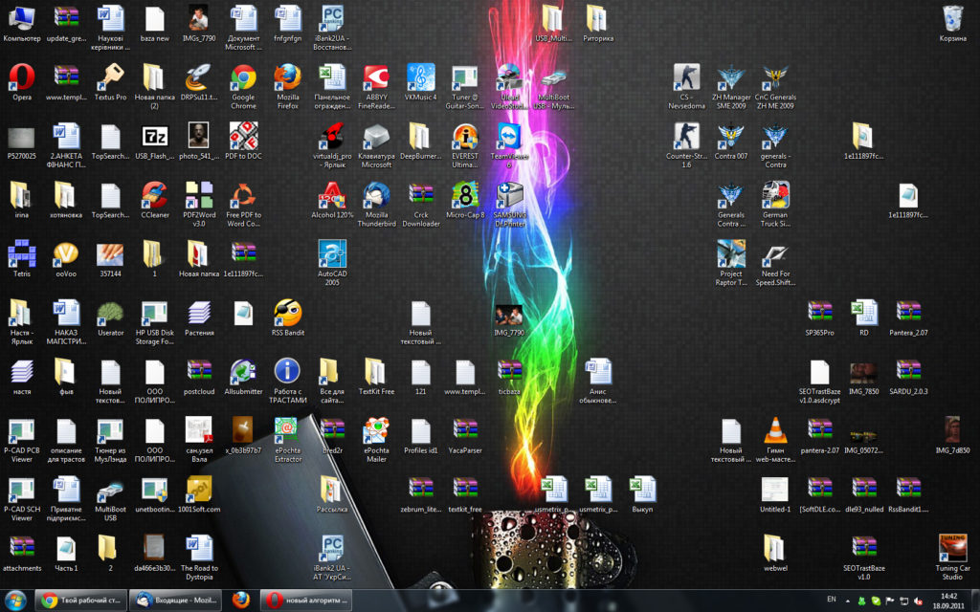Click the taskbar clock and date

pos(948,601)
